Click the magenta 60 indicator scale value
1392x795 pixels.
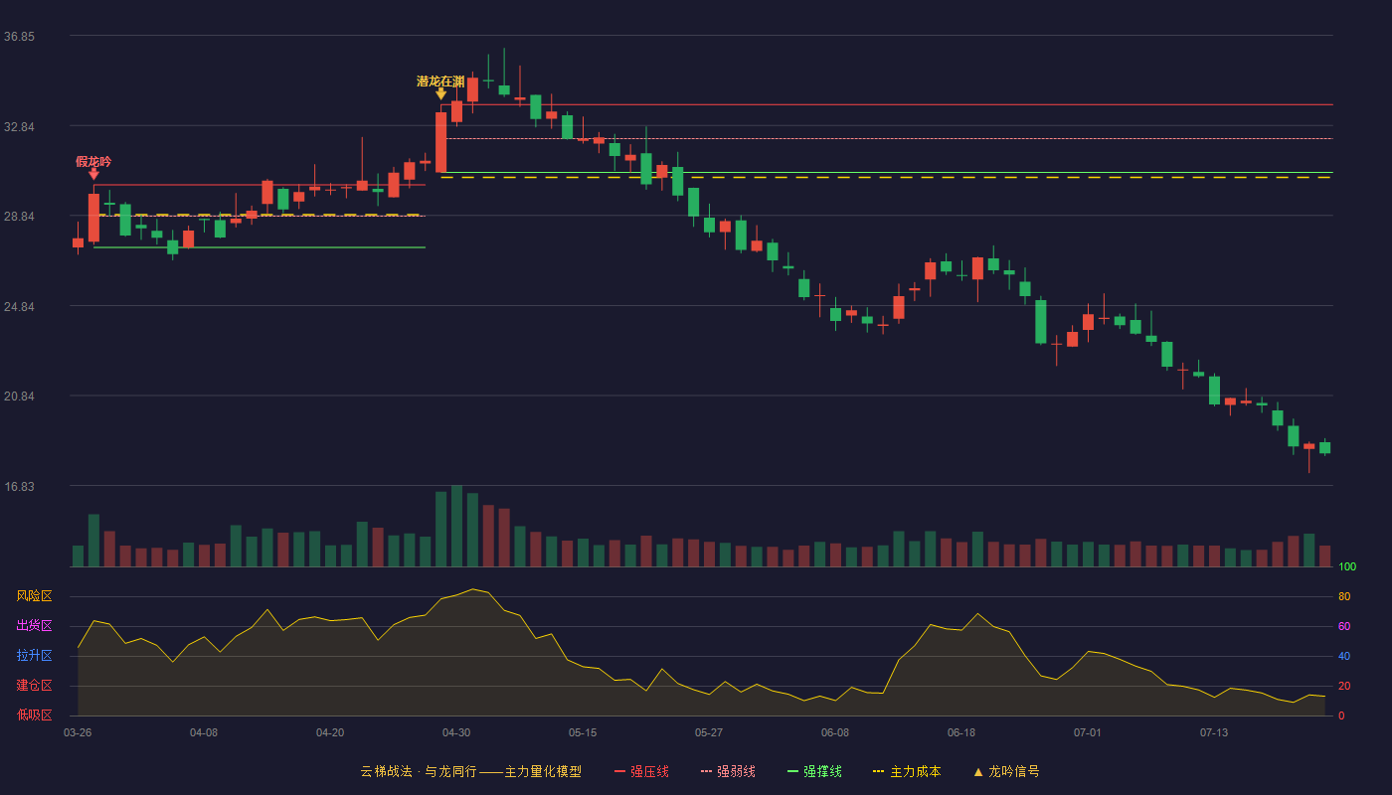[1344, 627]
